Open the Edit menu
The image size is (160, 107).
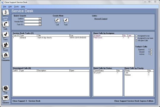point(10,7)
